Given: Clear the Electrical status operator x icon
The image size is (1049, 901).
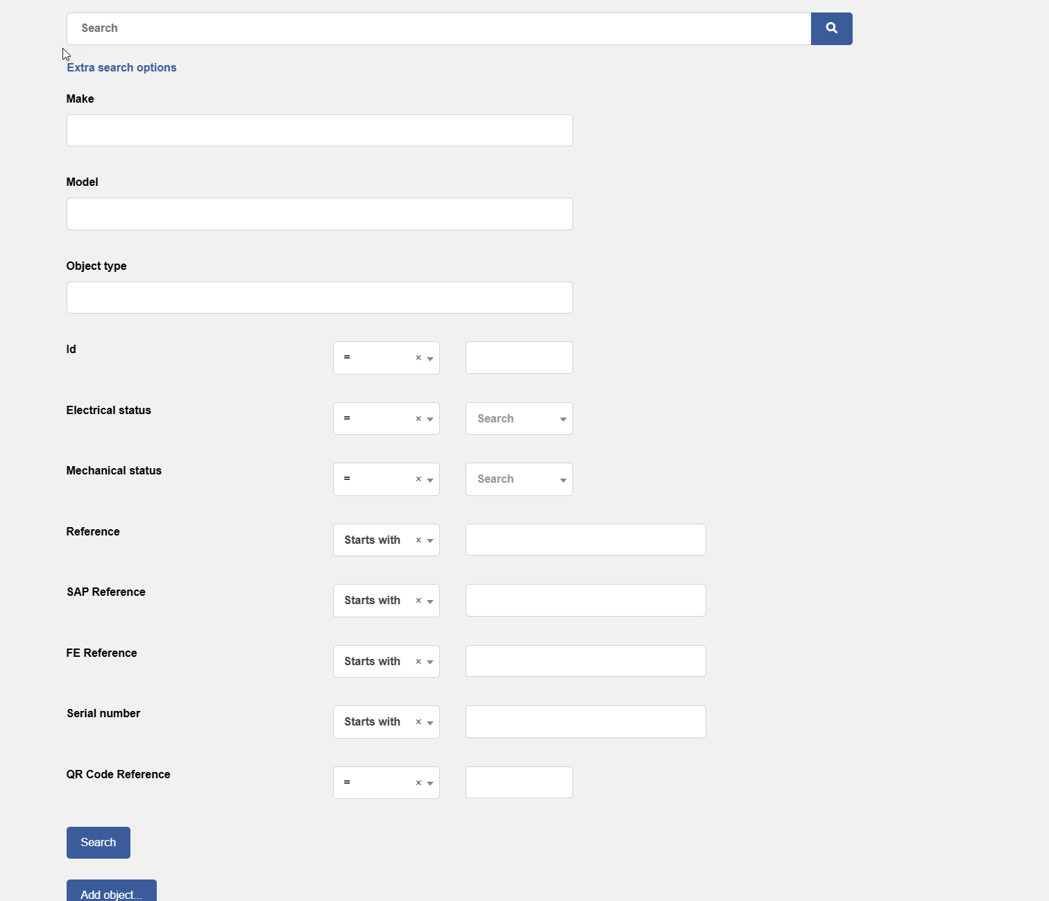Looking at the screenshot, I should 418,419.
